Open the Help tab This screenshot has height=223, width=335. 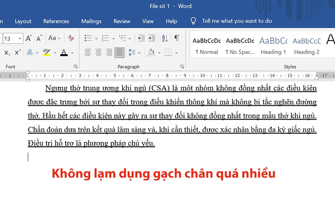pyautogui.click(x=172, y=21)
